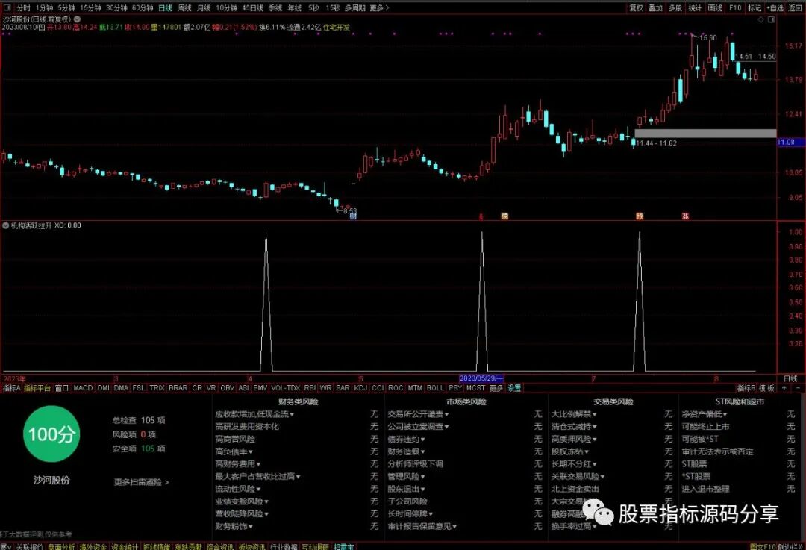Viewport: 806px width, 550px height.
Task: Click the round dropdown icon beside 沙河股份 title
Action: coord(77,19)
